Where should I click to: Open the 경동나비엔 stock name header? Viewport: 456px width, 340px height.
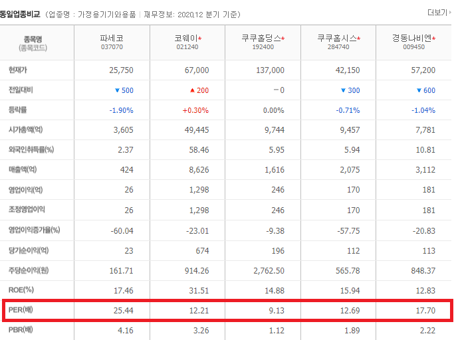coord(412,38)
